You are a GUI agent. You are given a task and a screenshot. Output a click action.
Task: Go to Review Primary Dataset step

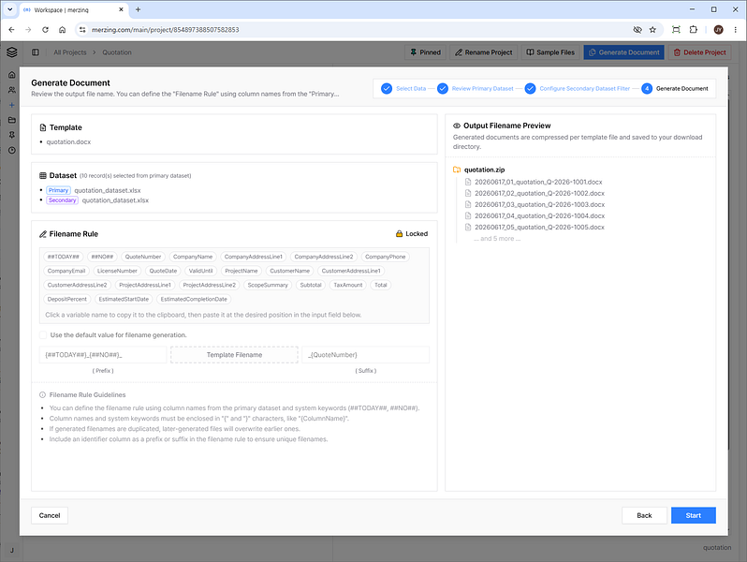click(476, 89)
